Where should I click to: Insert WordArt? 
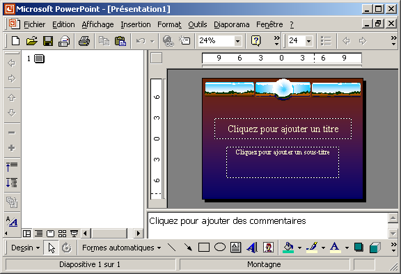point(252,248)
